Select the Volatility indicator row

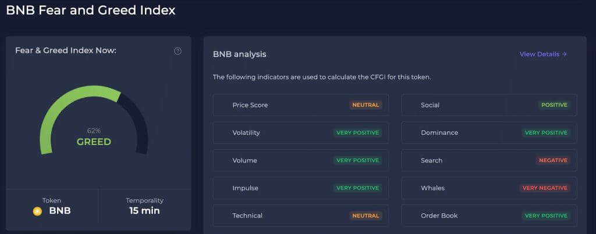tap(301, 133)
